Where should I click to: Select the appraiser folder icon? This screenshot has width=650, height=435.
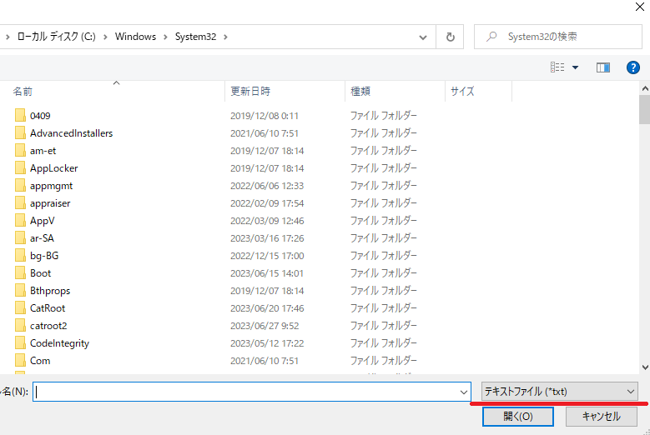tap(20, 202)
